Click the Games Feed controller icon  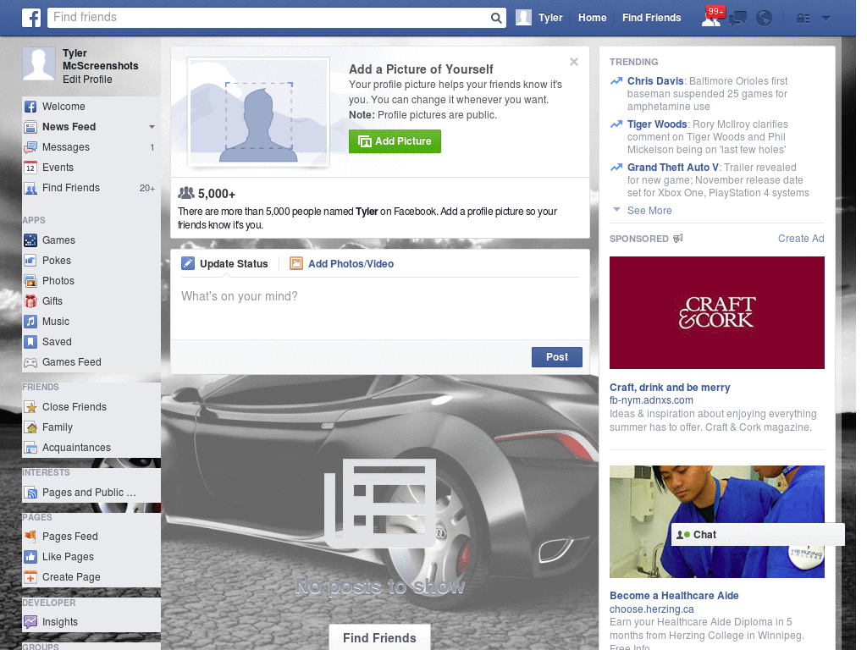click(x=30, y=362)
